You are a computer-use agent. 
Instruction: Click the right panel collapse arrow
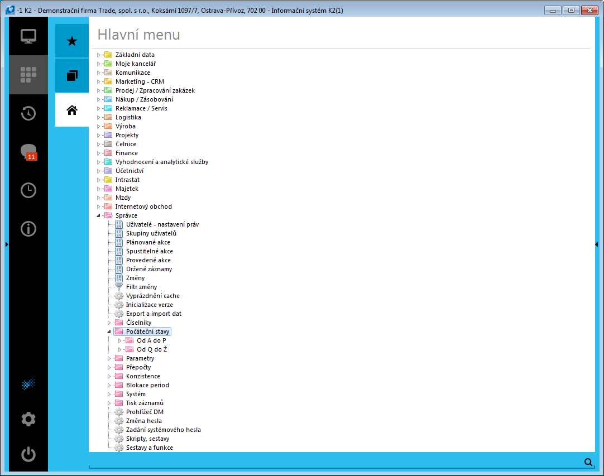click(597, 244)
